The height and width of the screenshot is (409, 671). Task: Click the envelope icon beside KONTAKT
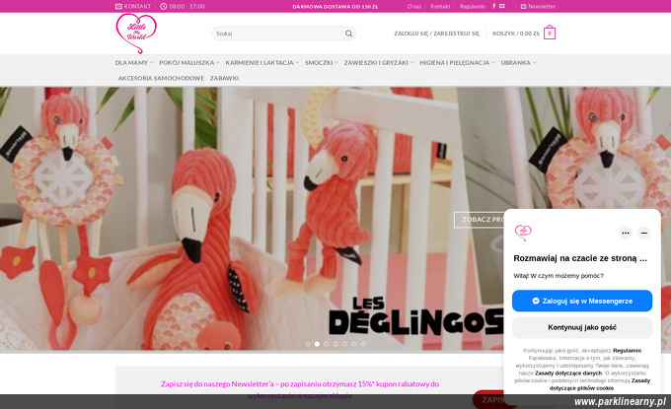pos(118,7)
